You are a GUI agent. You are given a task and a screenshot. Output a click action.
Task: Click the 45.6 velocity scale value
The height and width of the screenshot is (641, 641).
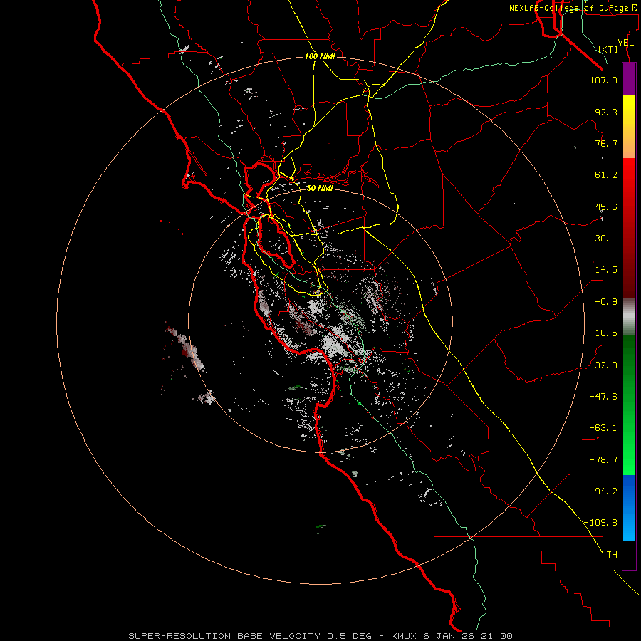pyautogui.click(x=606, y=207)
